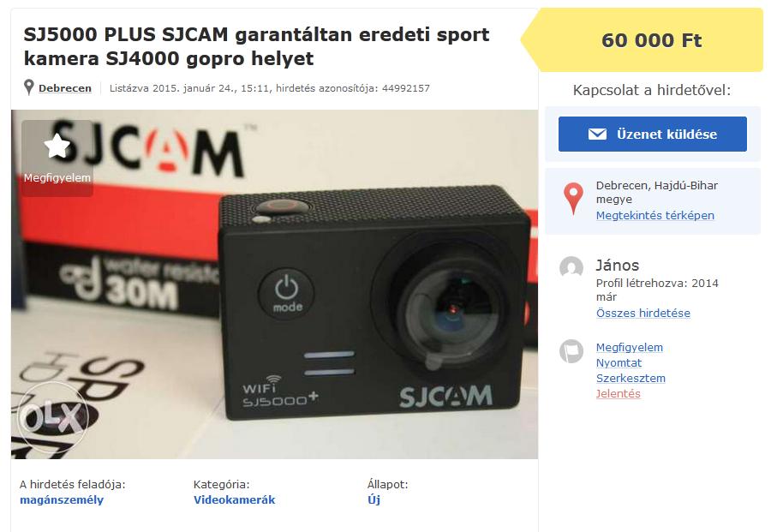
Task: Show all ads with Összes hirdetése
Action: pyautogui.click(x=643, y=313)
